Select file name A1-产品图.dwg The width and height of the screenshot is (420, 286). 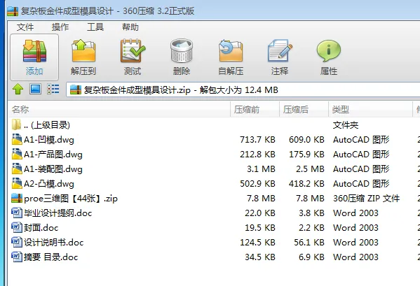pyautogui.click(x=53, y=155)
